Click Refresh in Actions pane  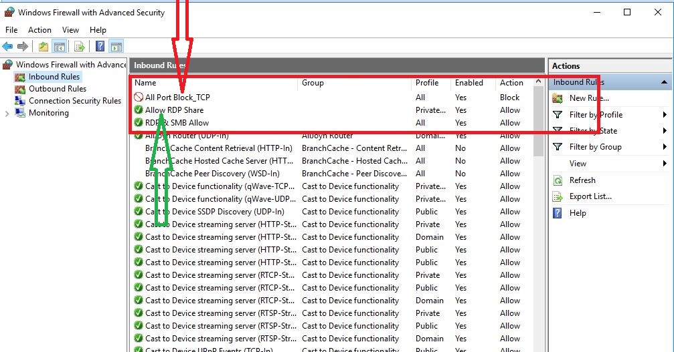point(582,180)
